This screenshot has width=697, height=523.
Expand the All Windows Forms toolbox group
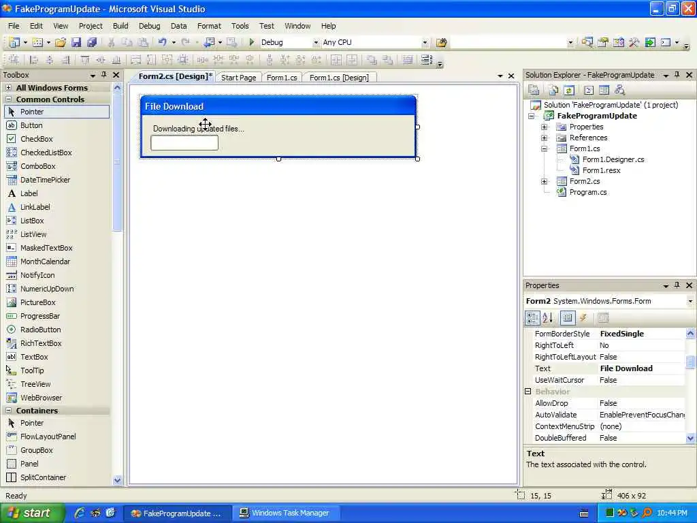click(8, 88)
